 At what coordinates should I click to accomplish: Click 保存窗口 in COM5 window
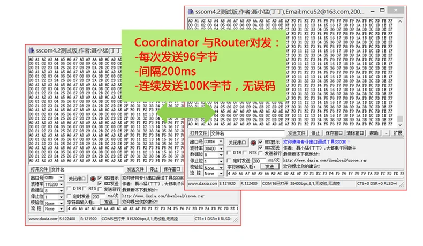tap(172, 169)
